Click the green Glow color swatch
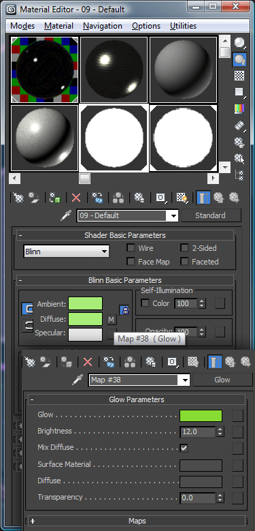The height and width of the screenshot is (531, 255). point(201,416)
